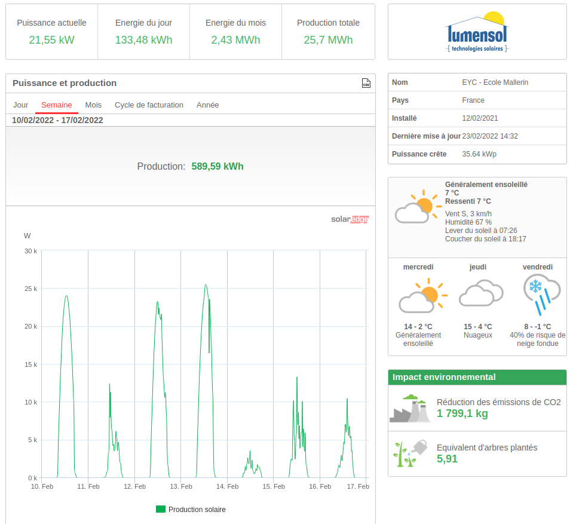Click the planted trees watering icon
The image size is (573, 524).
click(410, 453)
